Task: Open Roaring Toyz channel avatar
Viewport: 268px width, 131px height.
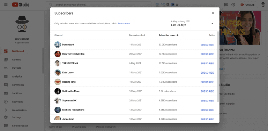Action: 58,82
